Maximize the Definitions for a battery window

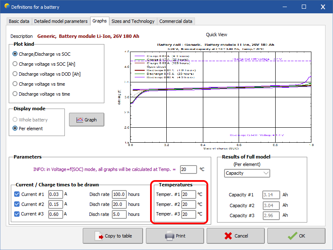304,7
